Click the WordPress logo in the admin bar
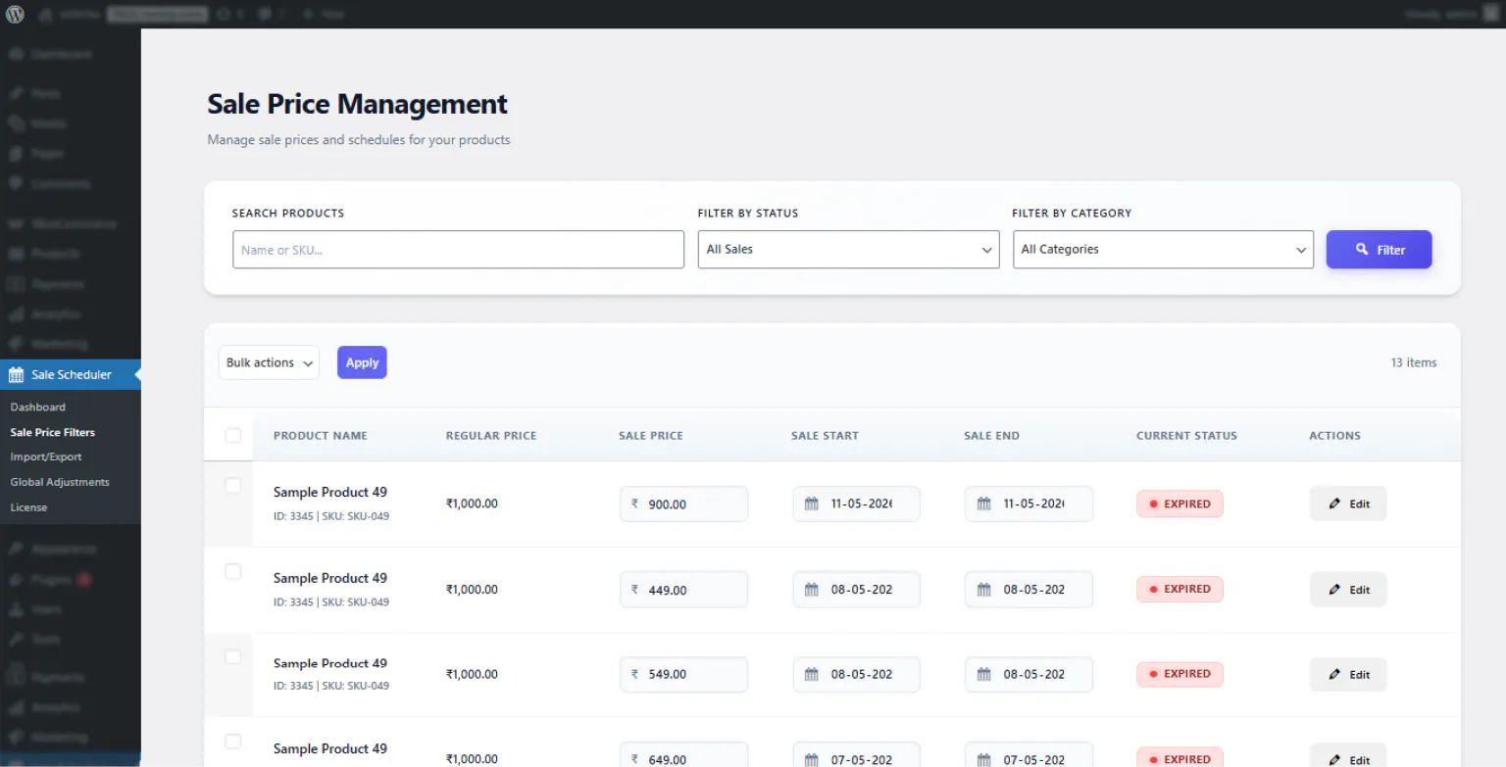Screen dimensions: 1506x767 point(16,14)
